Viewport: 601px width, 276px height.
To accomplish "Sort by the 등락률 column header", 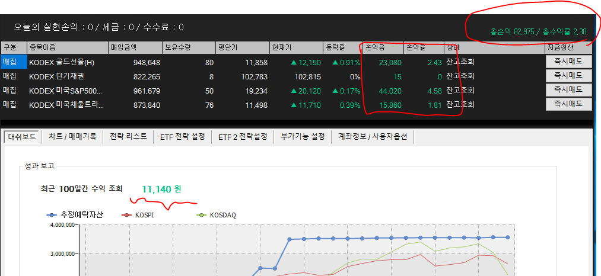I will pyautogui.click(x=343, y=48).
